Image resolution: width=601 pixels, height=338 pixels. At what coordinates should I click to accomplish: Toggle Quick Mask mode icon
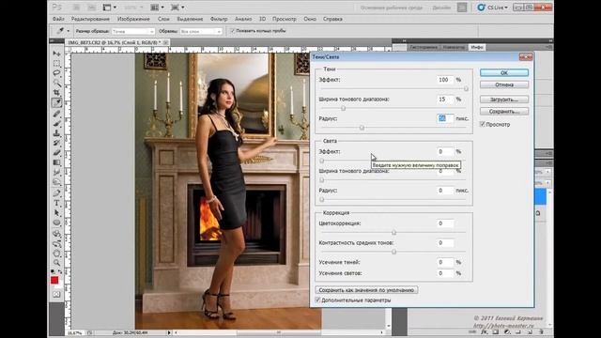[x=56, y=294]
